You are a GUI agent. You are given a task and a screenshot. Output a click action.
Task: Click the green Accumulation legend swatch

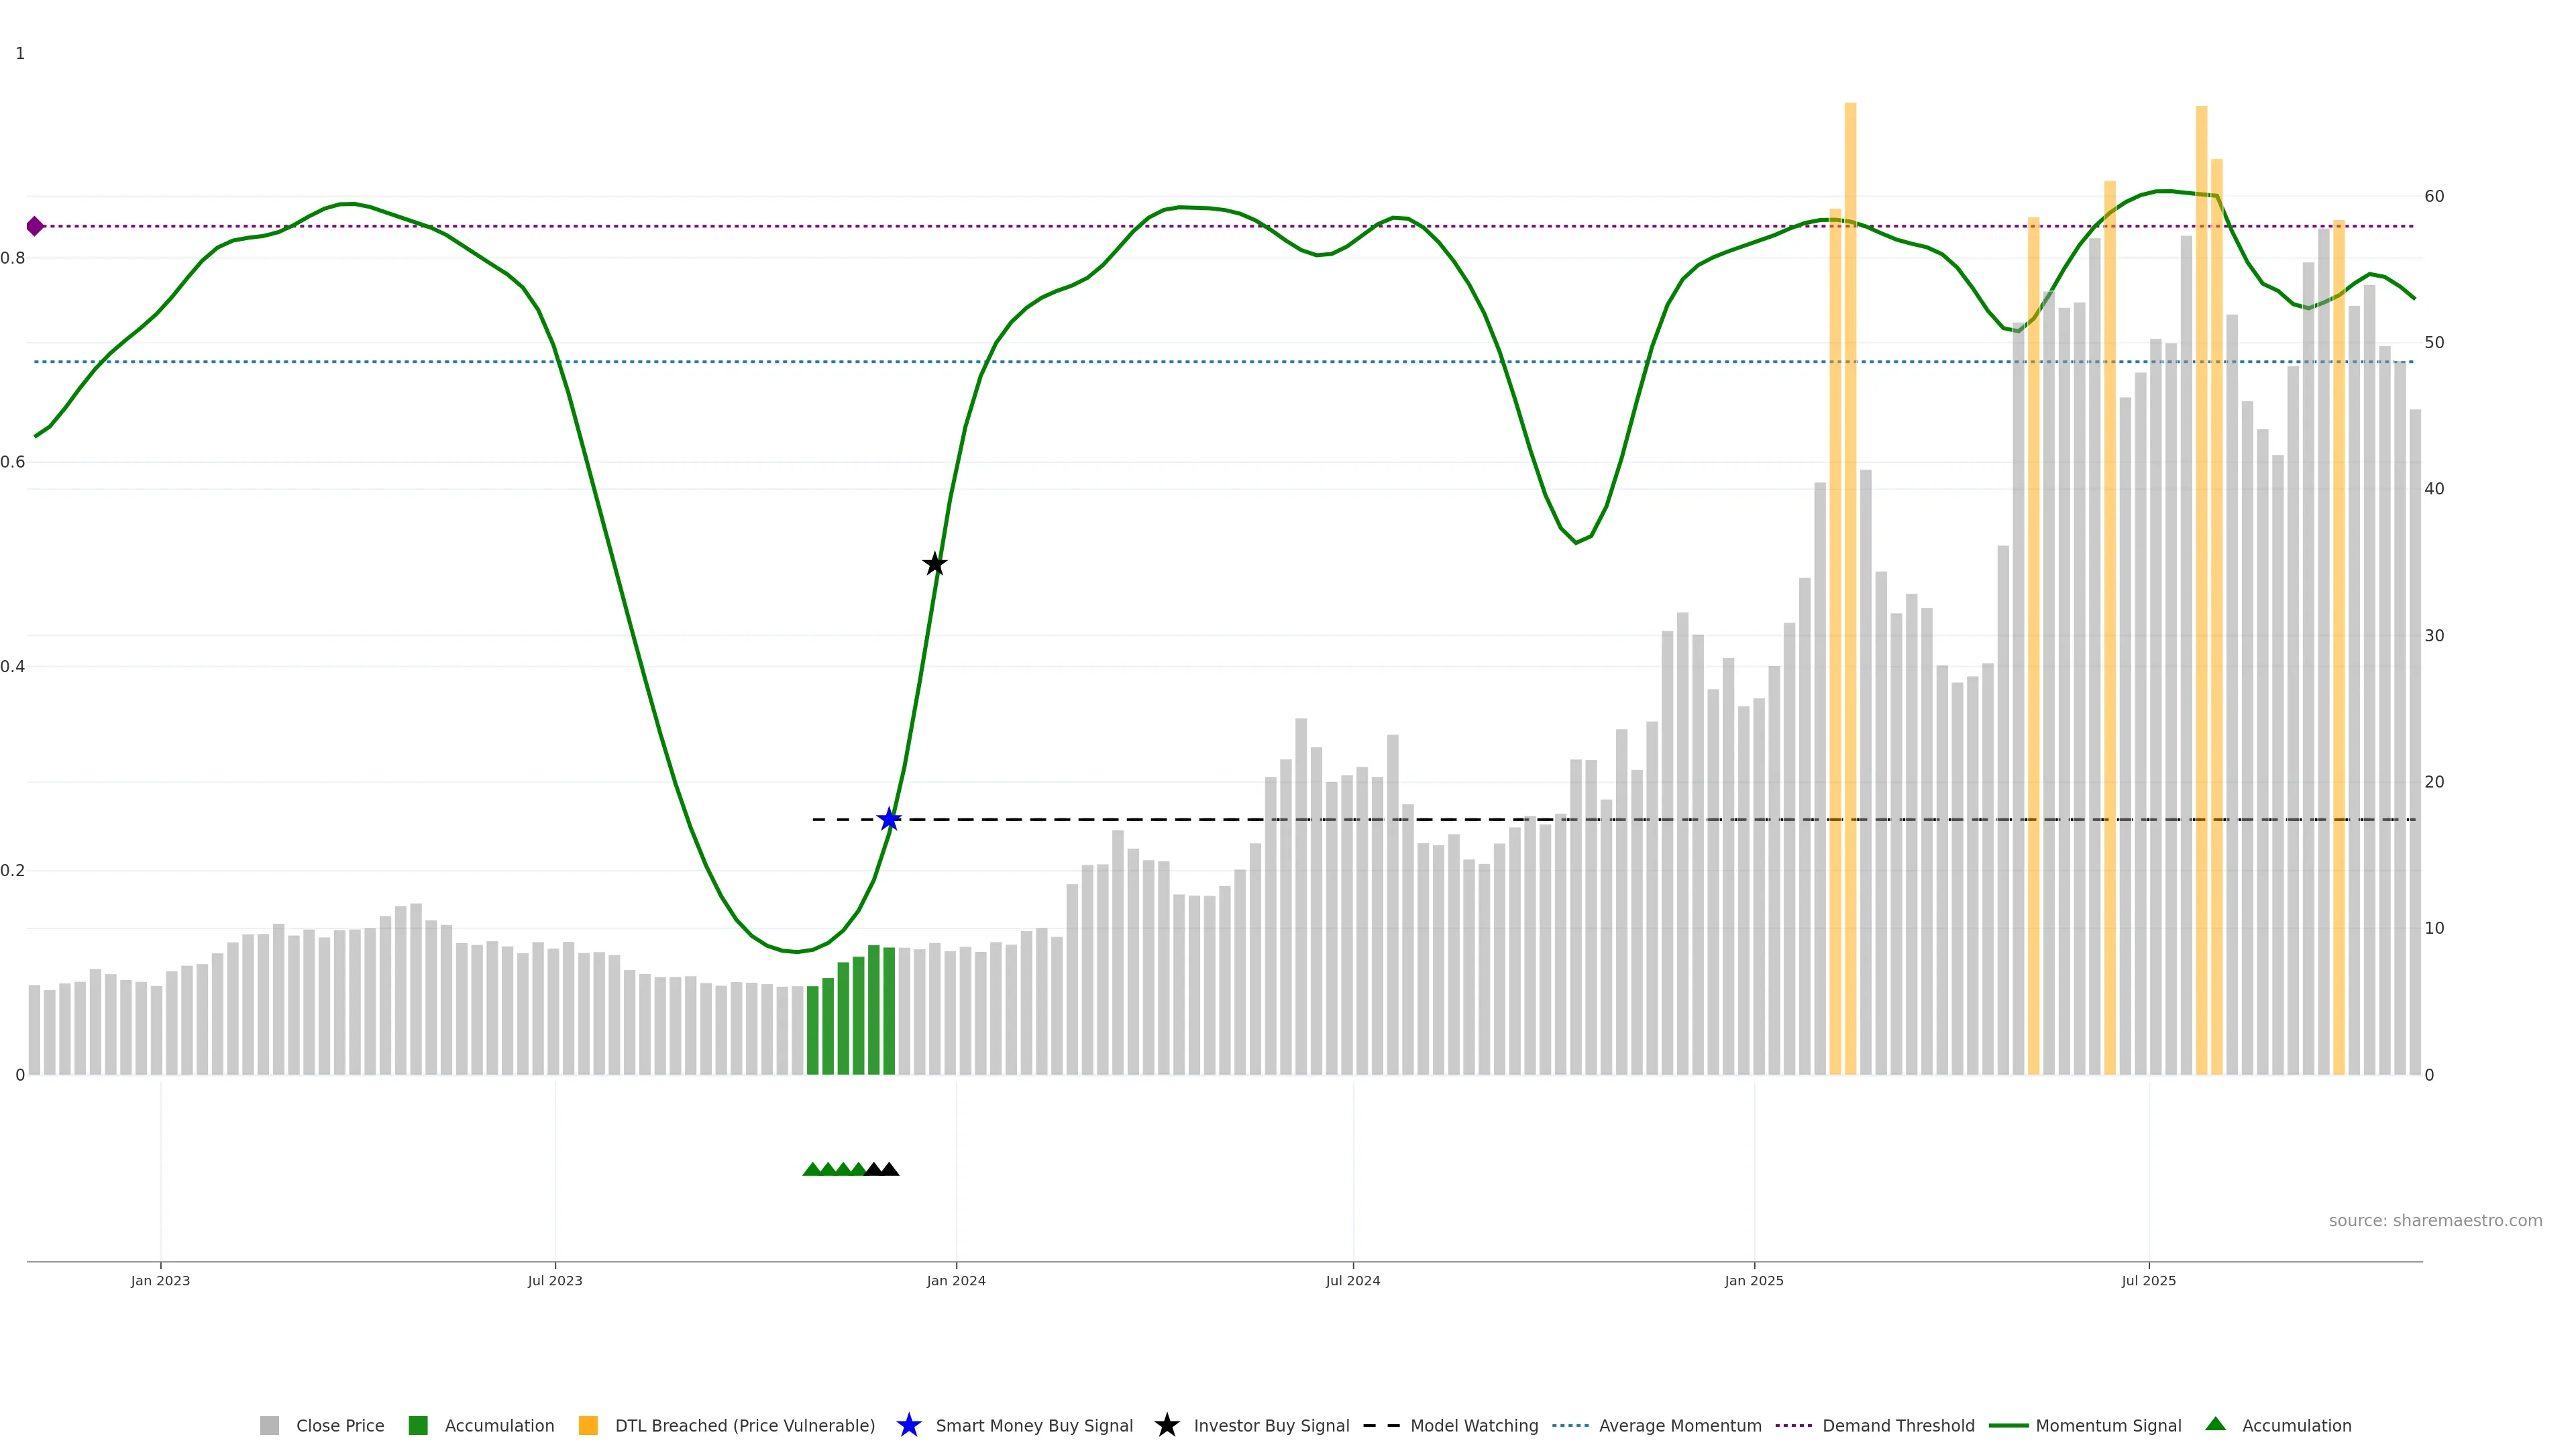click(x=418, y=1426)
